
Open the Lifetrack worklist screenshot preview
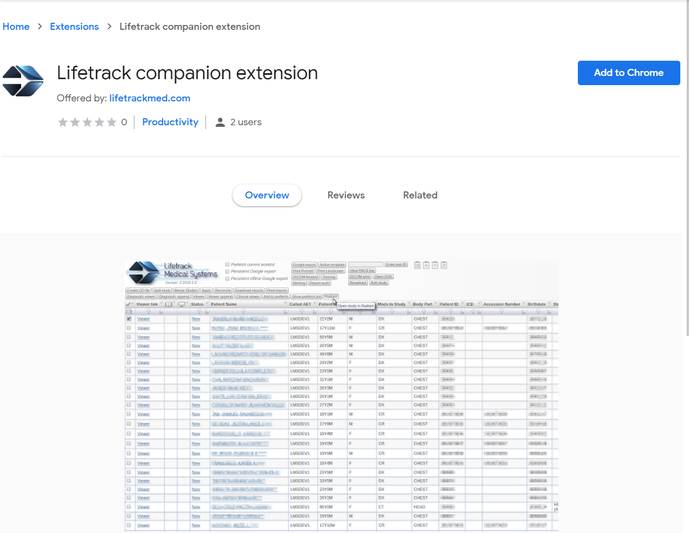[x=342, y=396]
